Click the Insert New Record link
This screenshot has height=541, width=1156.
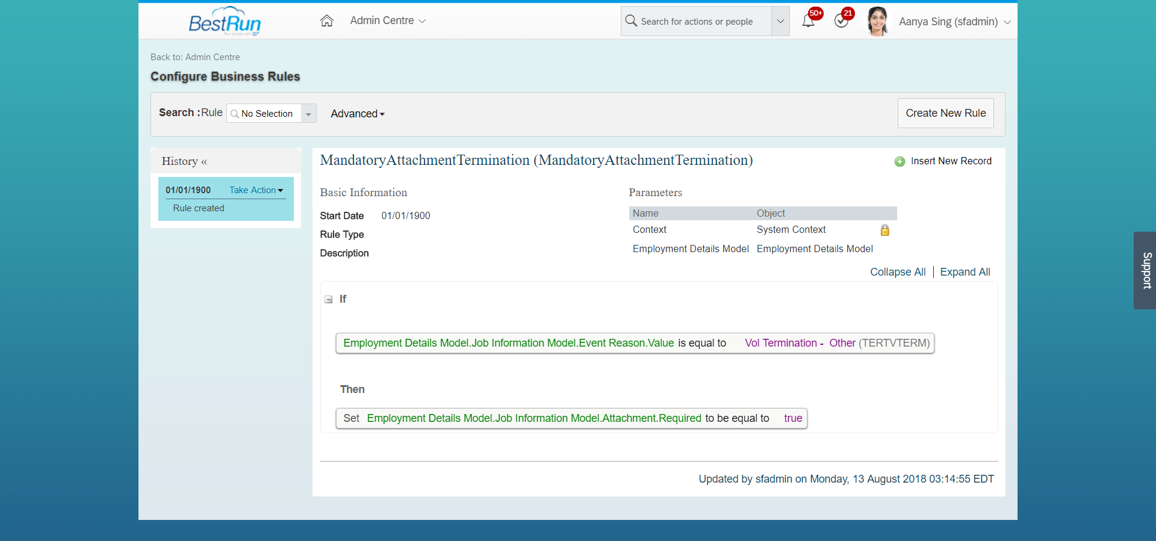pyautogui.click(x=951, y=161)
